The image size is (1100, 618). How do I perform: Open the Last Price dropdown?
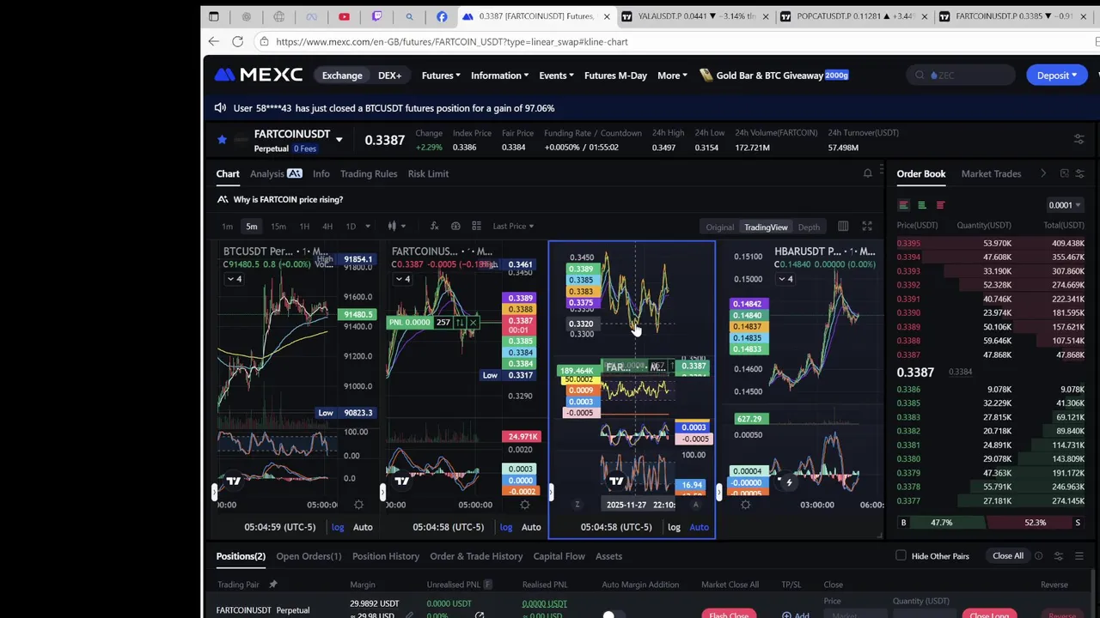(x=513, y=226)
